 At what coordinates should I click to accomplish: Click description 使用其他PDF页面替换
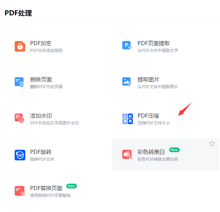[x=50, y=195]
